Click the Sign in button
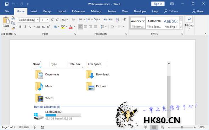Screen dimensions: 209x130 point(158,4)
